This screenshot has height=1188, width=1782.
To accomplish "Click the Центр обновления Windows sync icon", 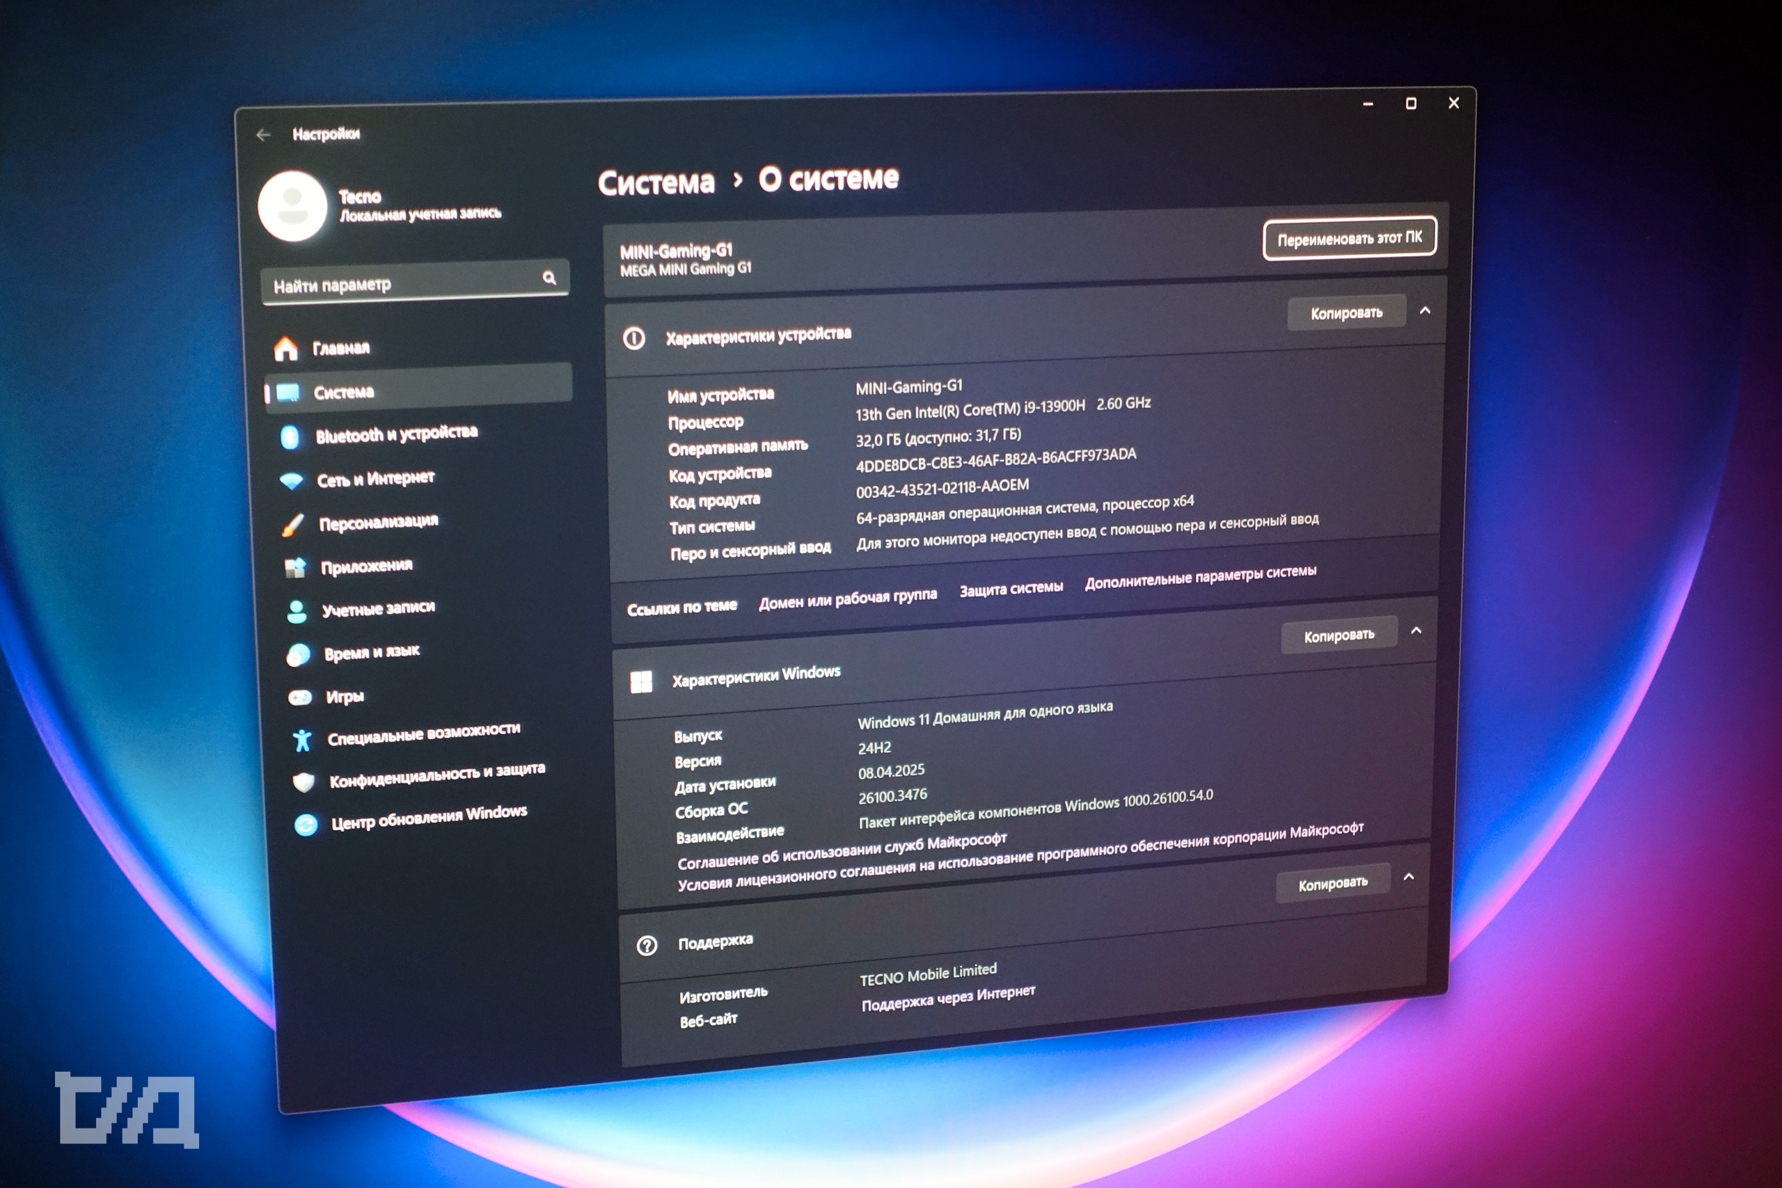I will (x=306, y=825).
